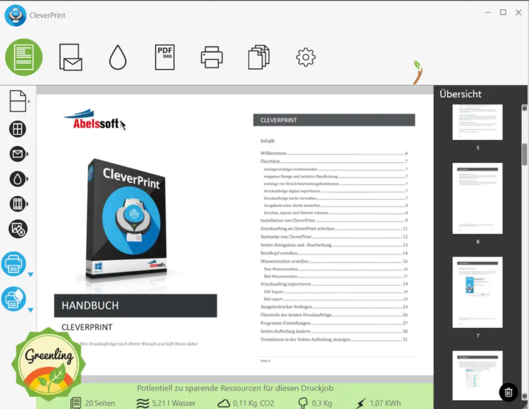Viewport: 529px width, 409px height.
Task: Open the recent print jobs copies icon
Action: point(259,57)
